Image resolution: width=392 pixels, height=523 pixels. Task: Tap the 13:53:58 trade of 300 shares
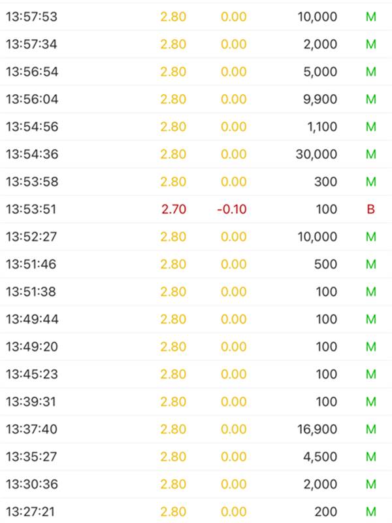click(x=196, y=182)
